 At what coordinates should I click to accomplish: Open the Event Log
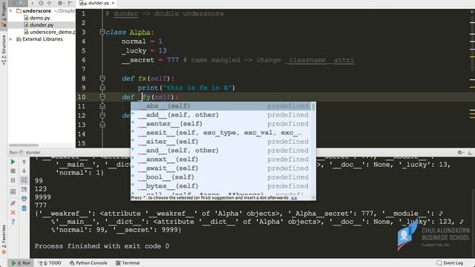[450, 263]
